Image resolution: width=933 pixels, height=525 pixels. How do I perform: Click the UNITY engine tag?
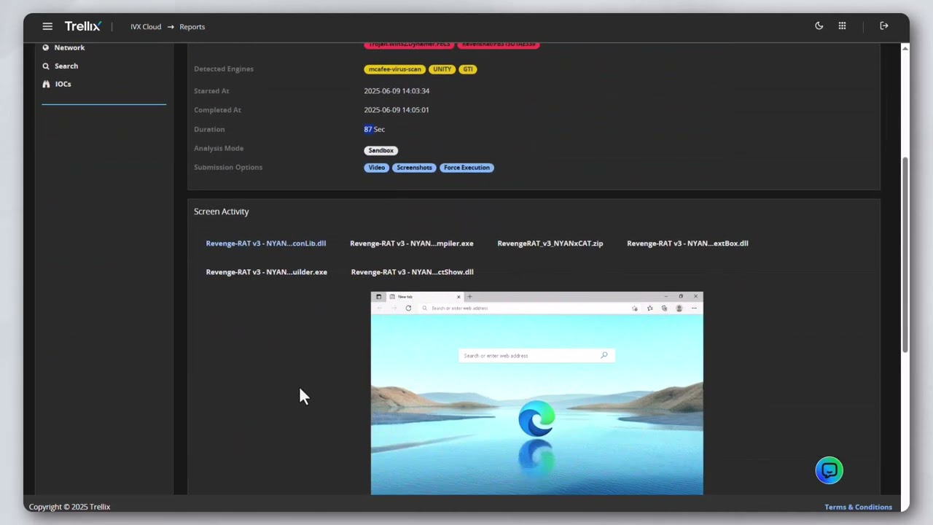coord(442,69)
